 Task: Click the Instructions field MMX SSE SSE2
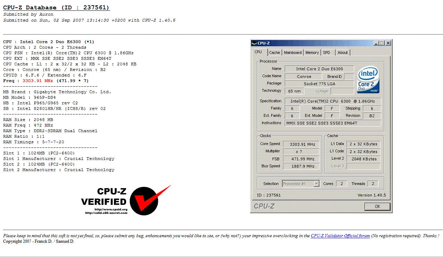click(333, 123)
